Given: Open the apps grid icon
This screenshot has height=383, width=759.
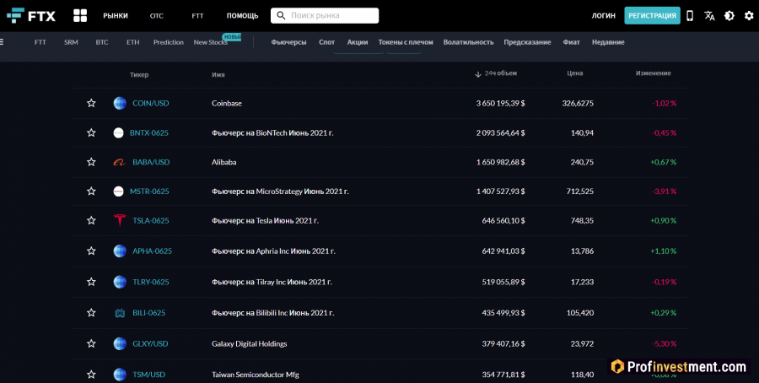Looking at the screenshot, I should pyautogui.click(x=80, y=15).
